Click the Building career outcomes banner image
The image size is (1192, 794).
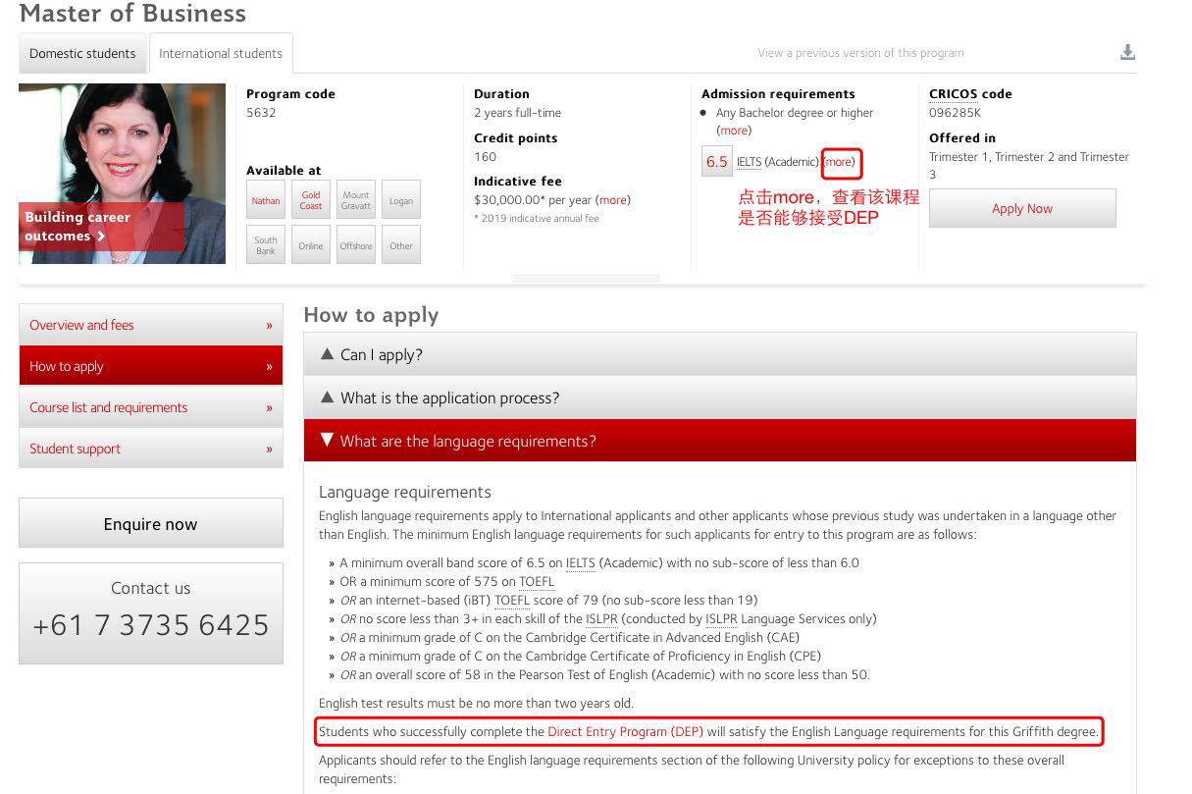(x=122, y=175)
